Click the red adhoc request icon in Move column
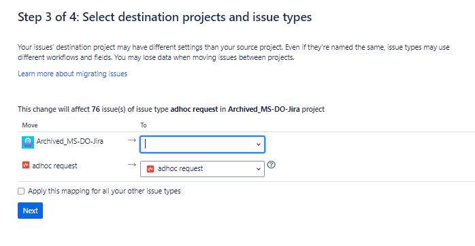Viewport: 475px width, 246px height. 26,165
